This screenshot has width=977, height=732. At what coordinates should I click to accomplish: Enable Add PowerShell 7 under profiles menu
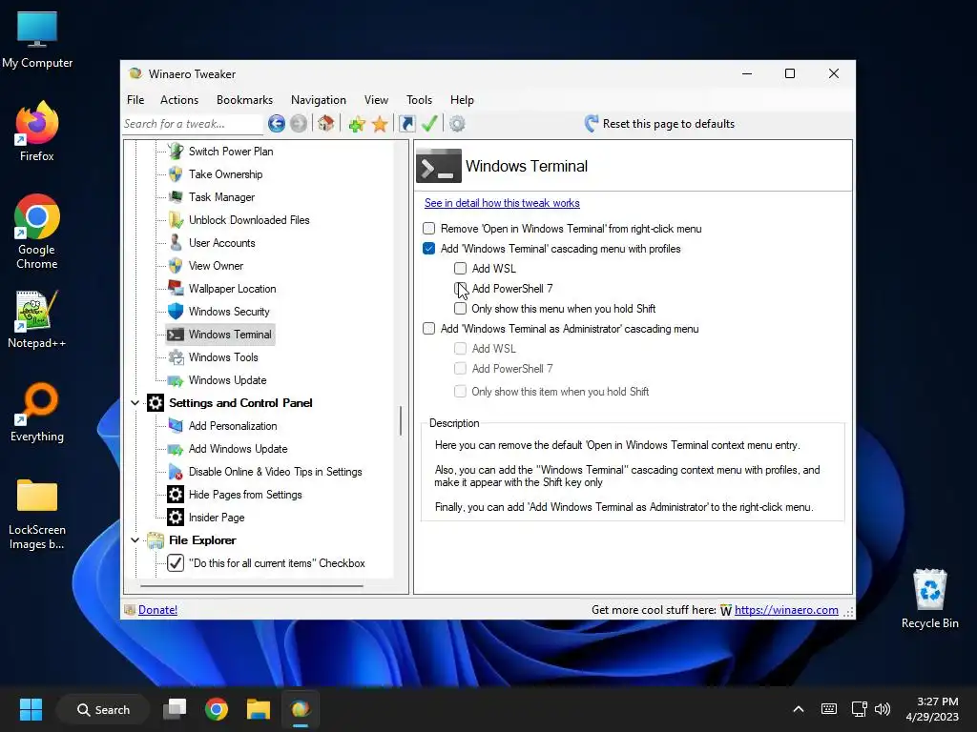(x=461, y=288)
